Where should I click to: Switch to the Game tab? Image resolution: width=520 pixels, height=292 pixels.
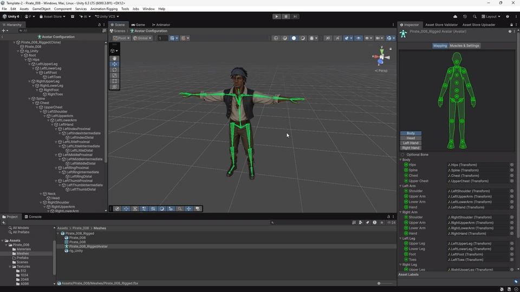[x=138, y=25]
